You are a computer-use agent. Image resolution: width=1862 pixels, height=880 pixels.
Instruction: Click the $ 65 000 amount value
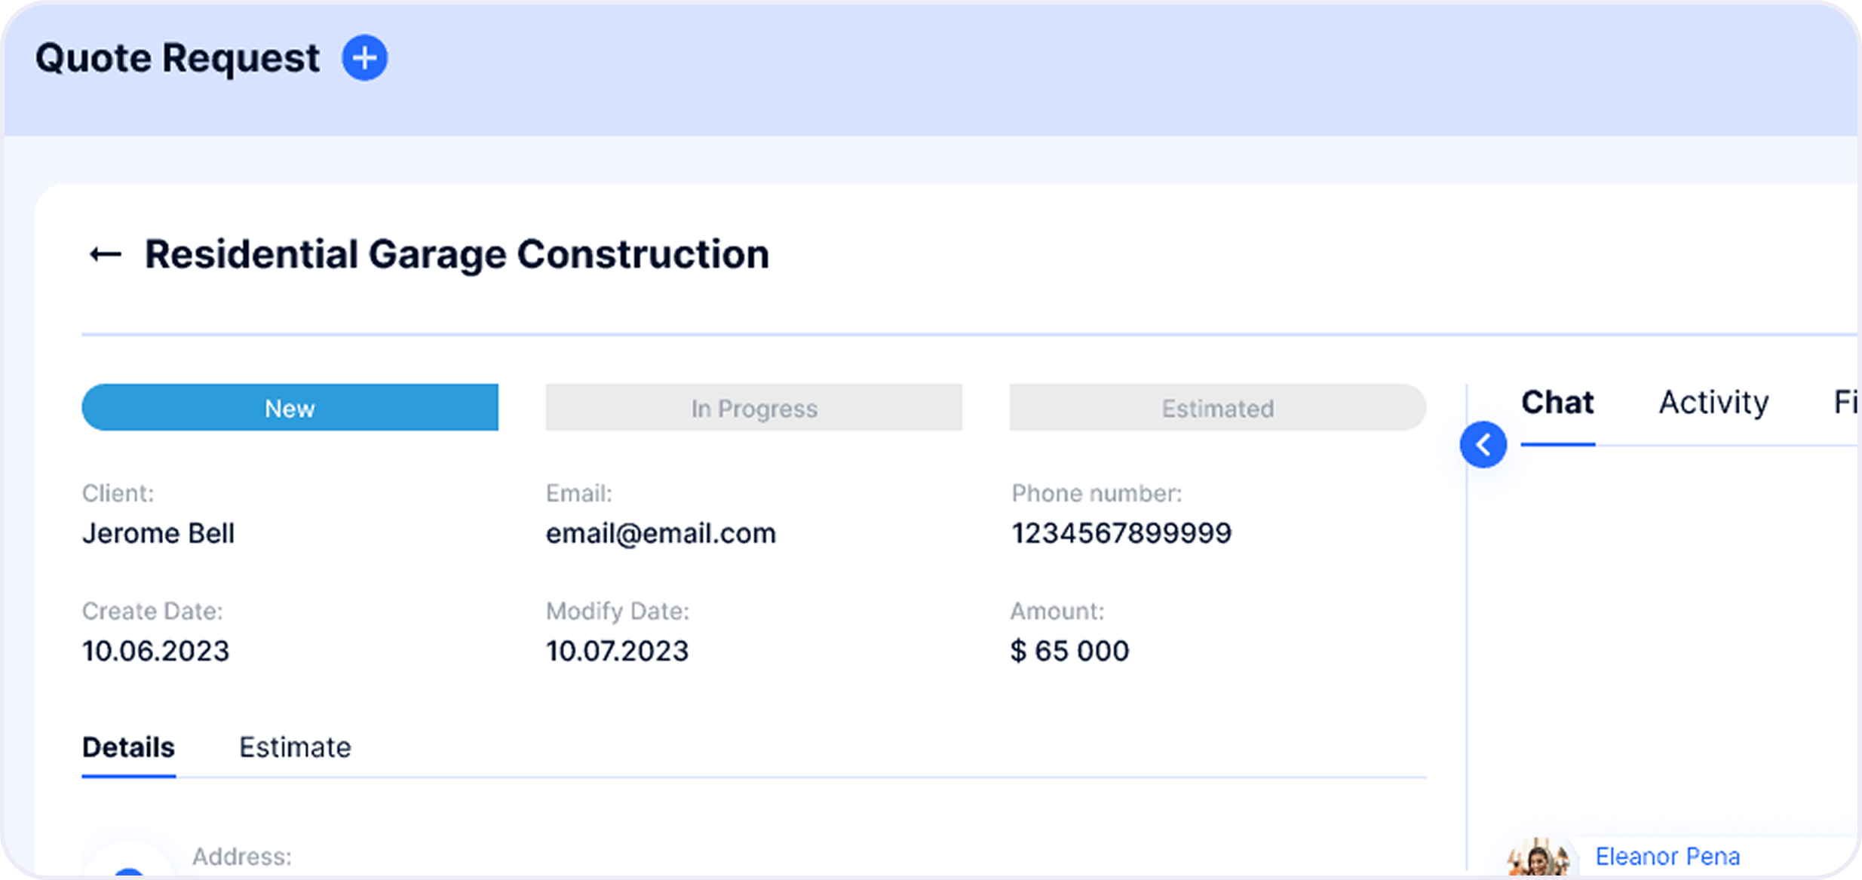(x=1069, y=652)
